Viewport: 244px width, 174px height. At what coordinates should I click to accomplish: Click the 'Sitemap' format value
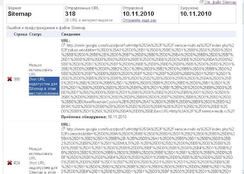pos(19,14)
